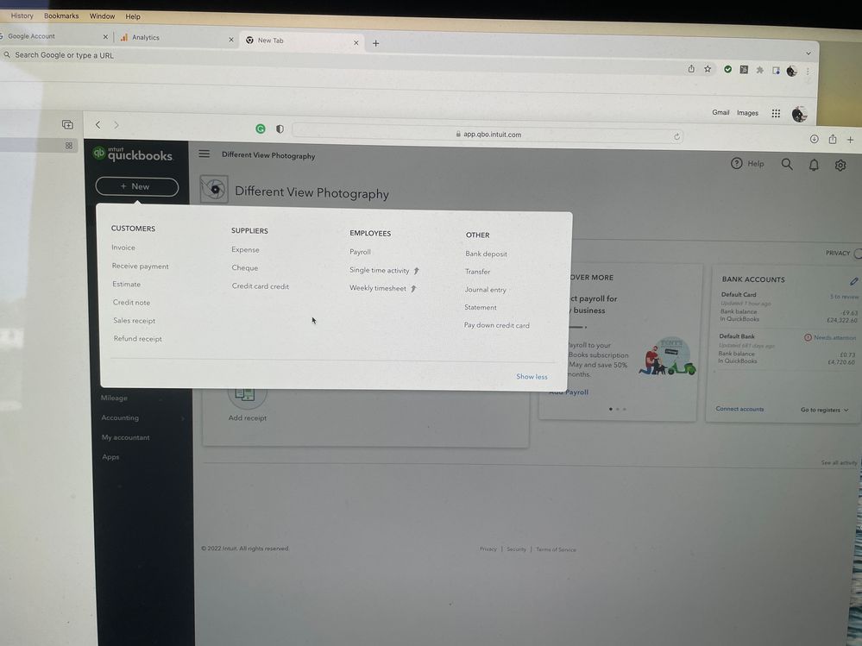862x646 pixels.
Task: Open the Window menu in menu bar
Action: [x=102, y=16]
